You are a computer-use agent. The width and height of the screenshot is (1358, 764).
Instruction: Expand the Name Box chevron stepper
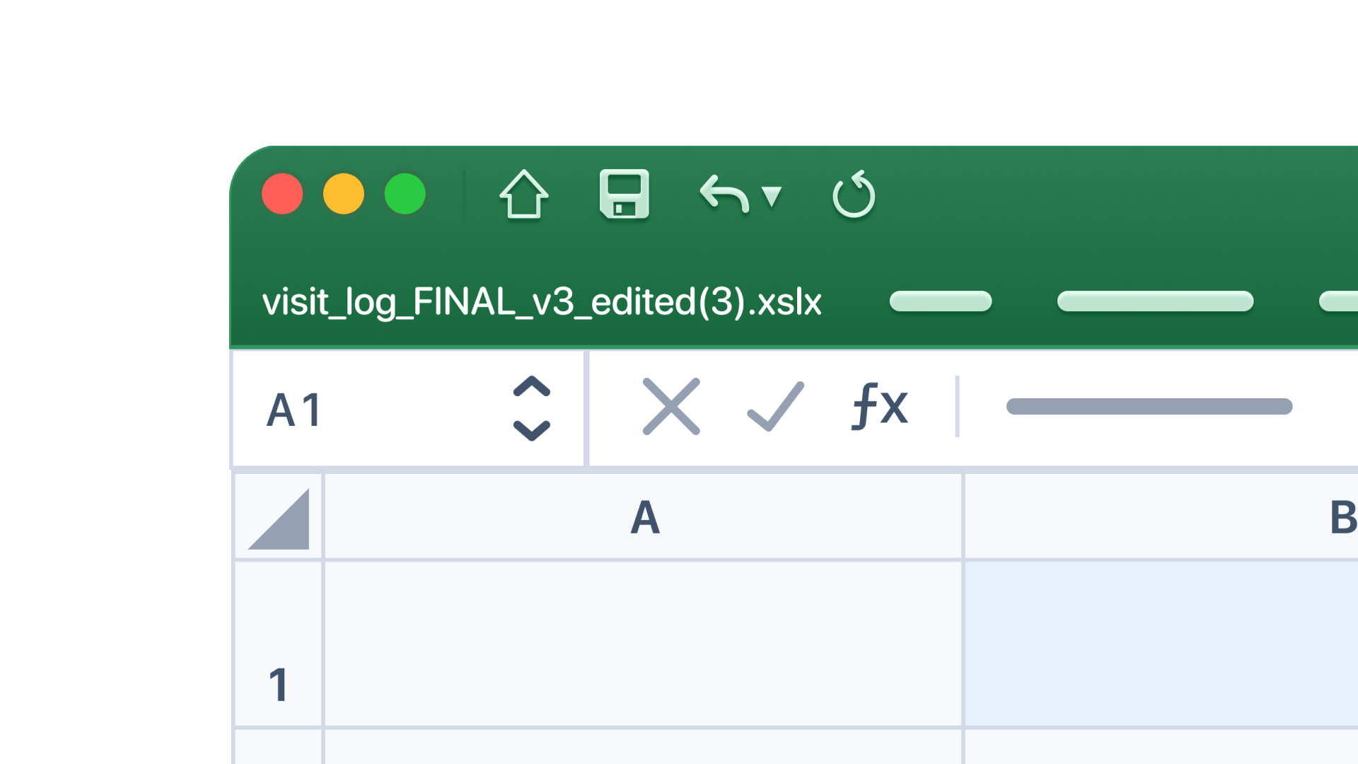(x=531, y=408)
